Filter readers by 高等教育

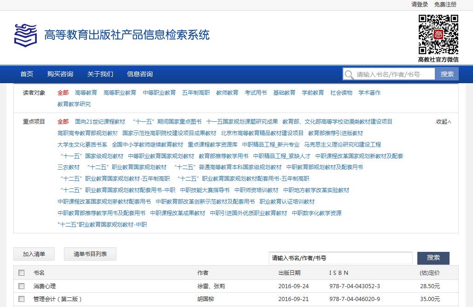click(86, 93)
